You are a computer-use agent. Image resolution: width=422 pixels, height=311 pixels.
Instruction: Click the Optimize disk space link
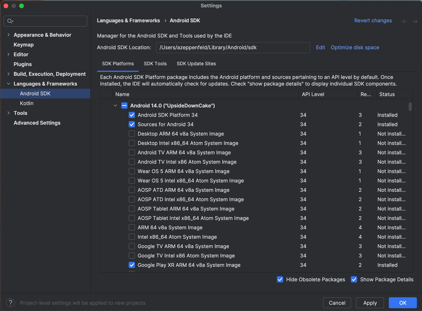click(355, 47)
